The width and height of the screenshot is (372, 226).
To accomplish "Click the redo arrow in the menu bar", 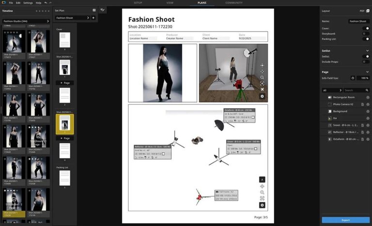I will tap(50, 3).
